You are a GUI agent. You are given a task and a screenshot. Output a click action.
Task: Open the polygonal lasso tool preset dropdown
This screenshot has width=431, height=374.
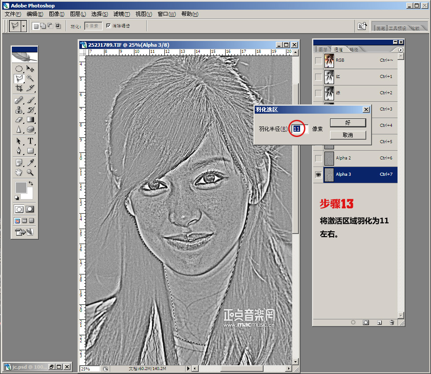tap(23, 26)
